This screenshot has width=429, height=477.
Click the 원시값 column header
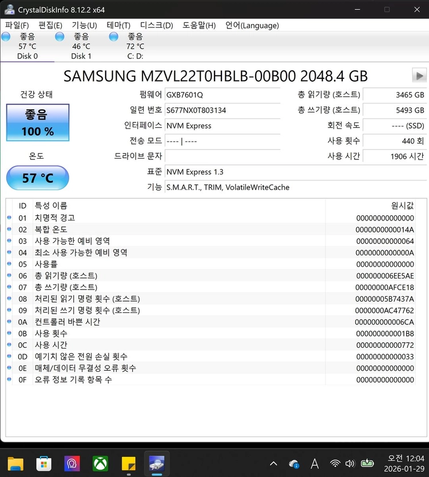(x=370, y=206)
